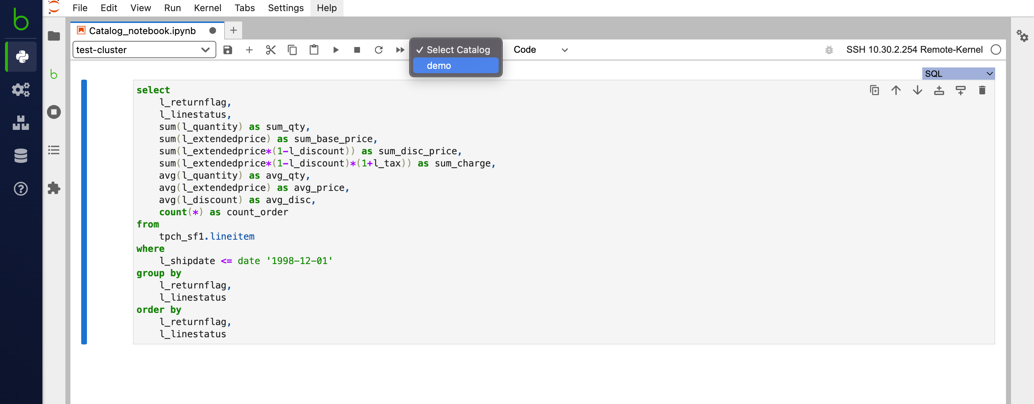Open the Kernel menu

pyautogui.click(x=207, y=8)
